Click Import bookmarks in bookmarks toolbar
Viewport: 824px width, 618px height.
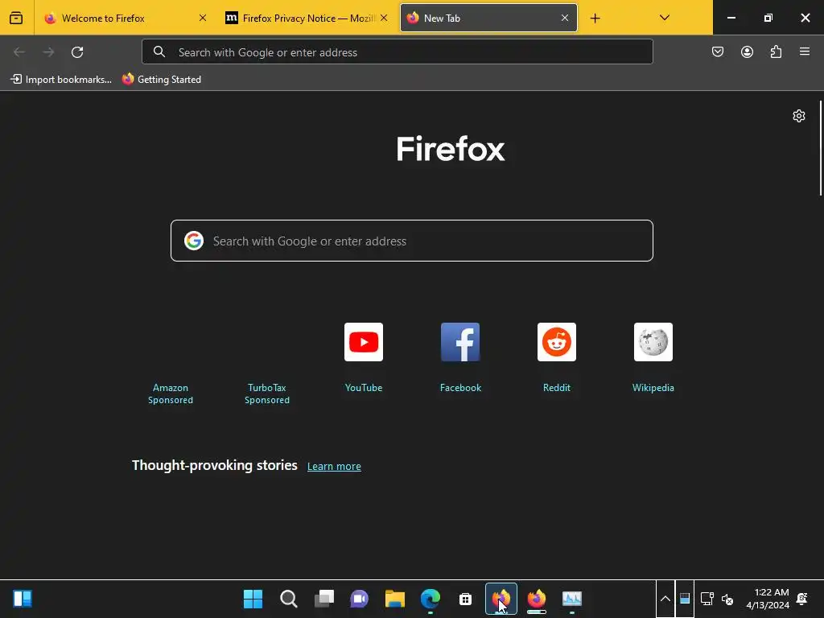(x=61, y=80)
